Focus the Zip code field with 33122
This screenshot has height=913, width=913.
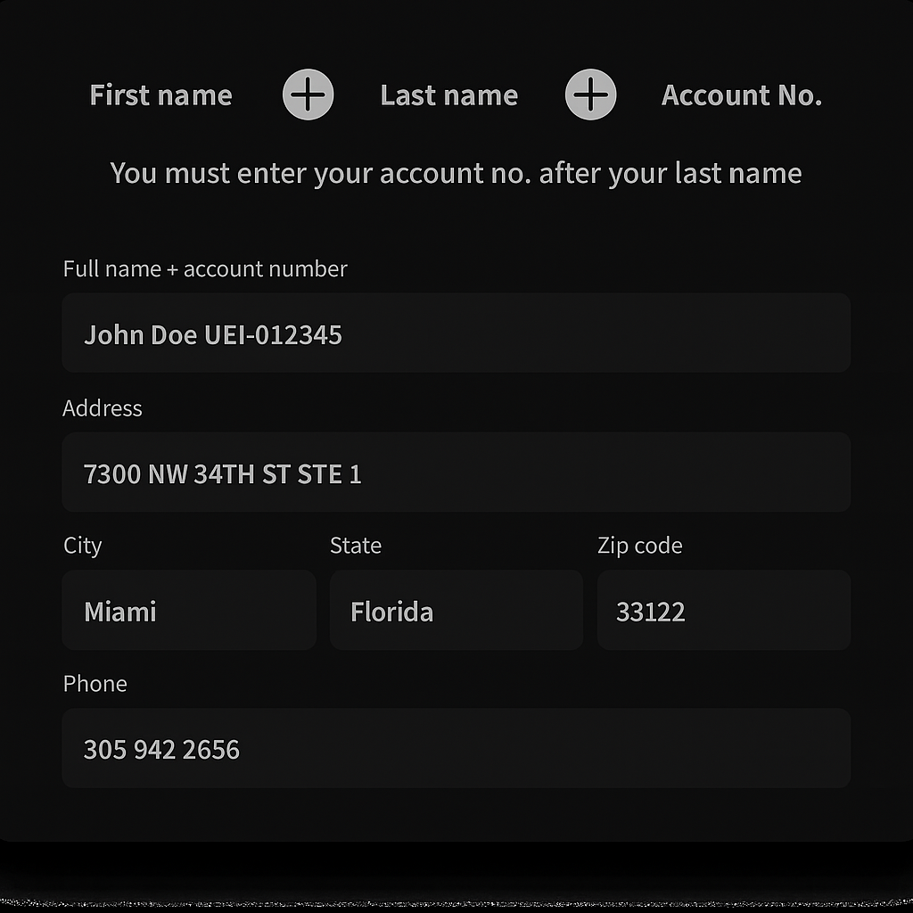(723, 611)
